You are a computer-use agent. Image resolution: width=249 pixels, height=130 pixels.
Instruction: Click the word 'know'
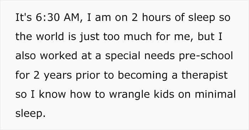(52, 94)
